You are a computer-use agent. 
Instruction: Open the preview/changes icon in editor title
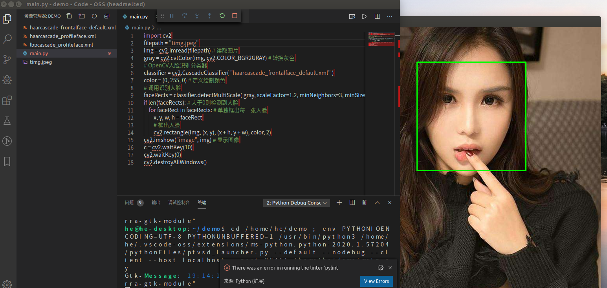point(352,16)
